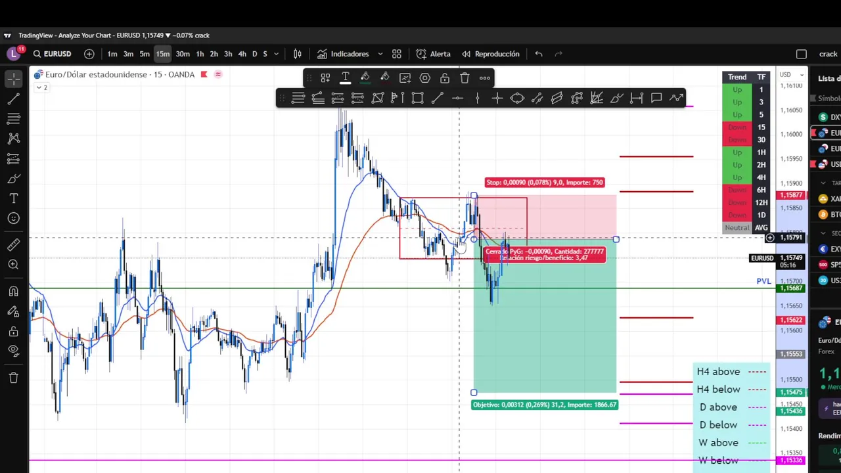Open the USD currency dropdown on price scale
The image size is (841, 473).
pyautogui.click(x=792, y=74)
